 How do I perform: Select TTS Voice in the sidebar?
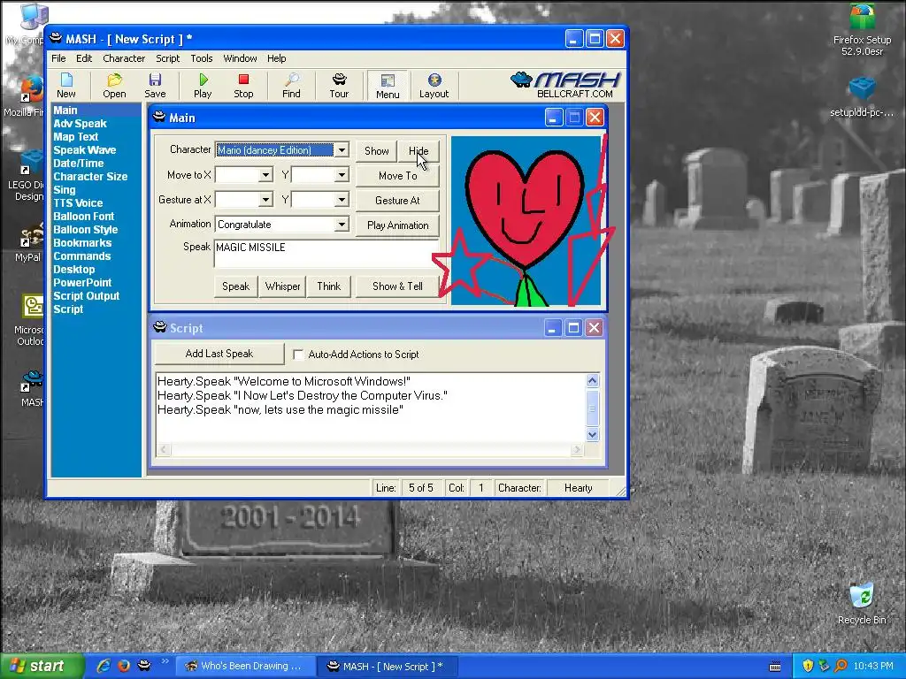click(78, 203)
